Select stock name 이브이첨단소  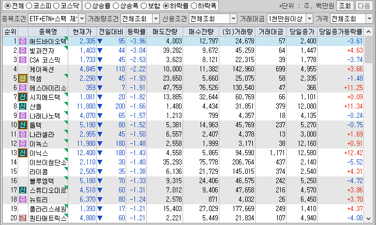coord(48,162)
